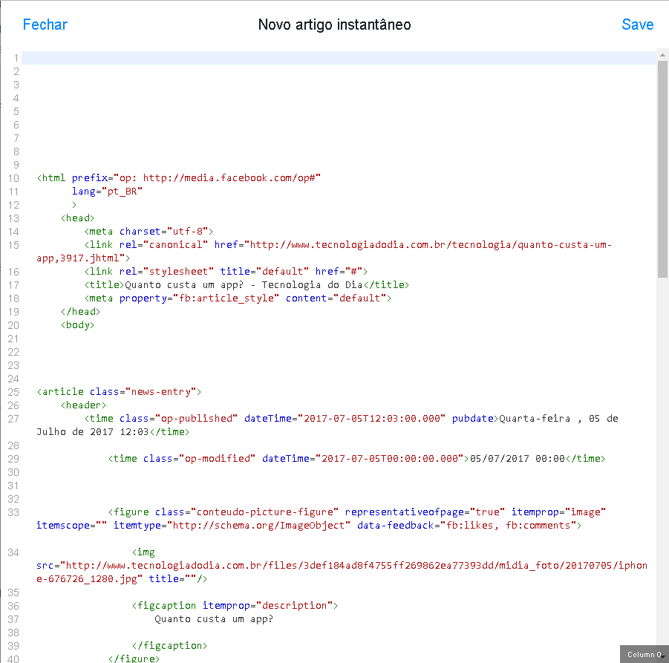Click link rel="canonical" line
This screenshot has height=663, width=669.
pos(347,245)
